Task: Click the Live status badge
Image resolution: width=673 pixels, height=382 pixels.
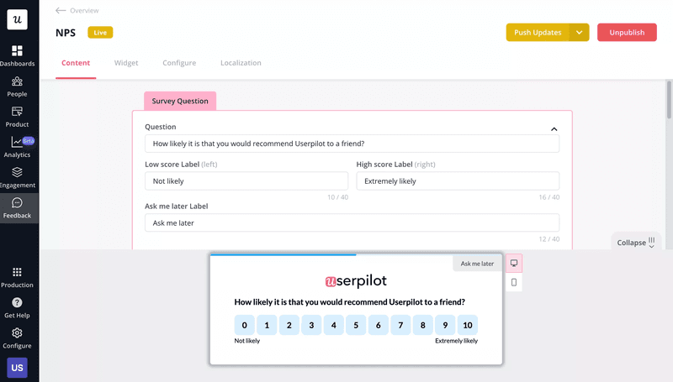Action: [x=100, y=32]
